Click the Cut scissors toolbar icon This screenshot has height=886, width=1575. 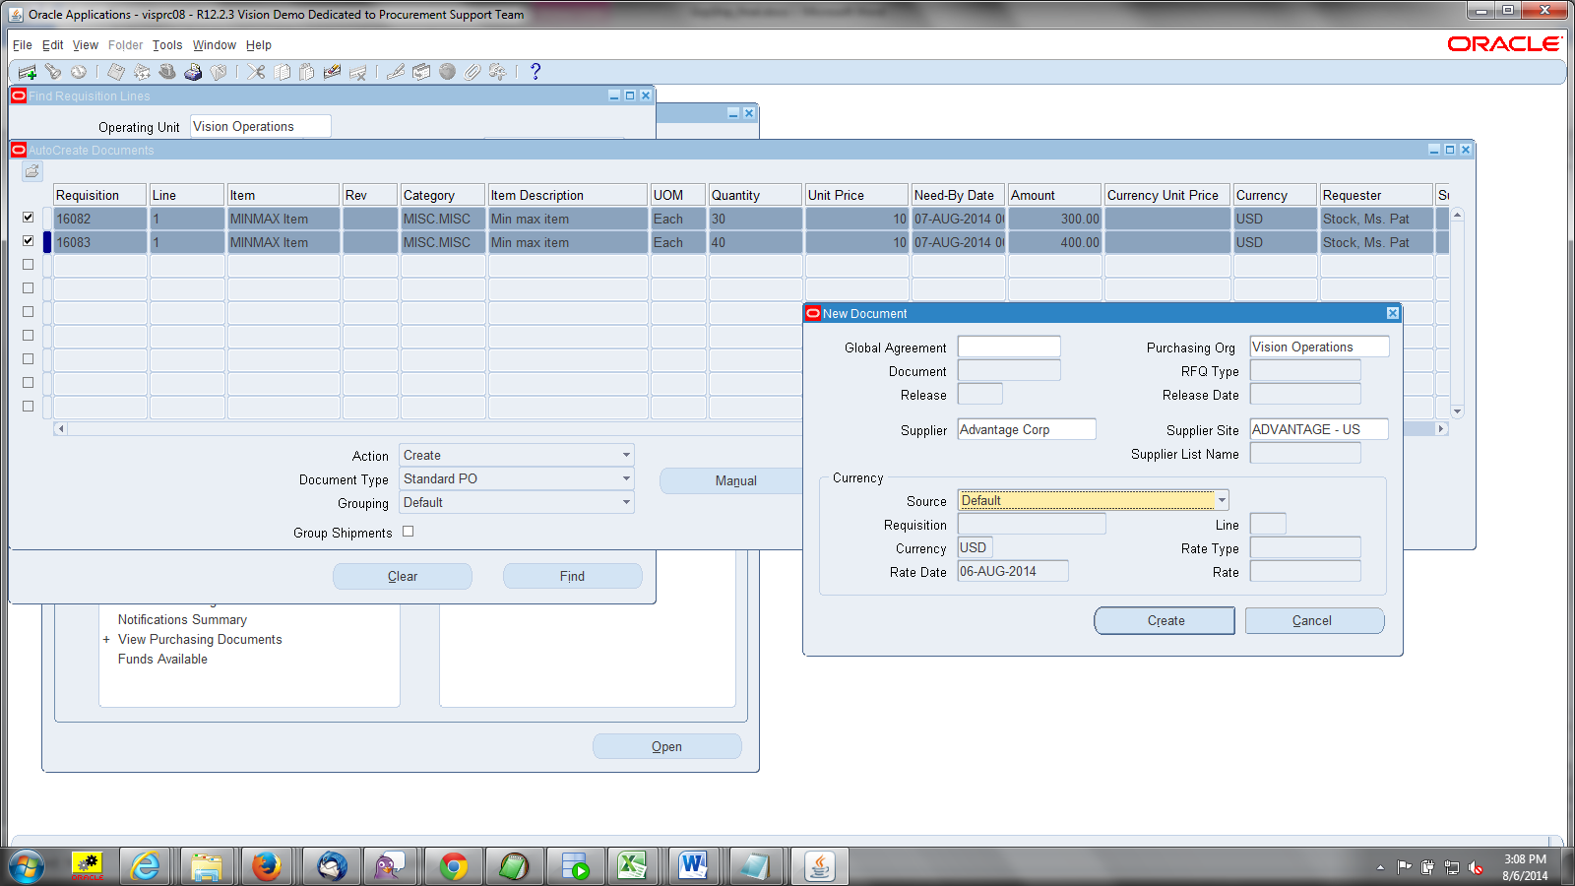pos(256,72)
